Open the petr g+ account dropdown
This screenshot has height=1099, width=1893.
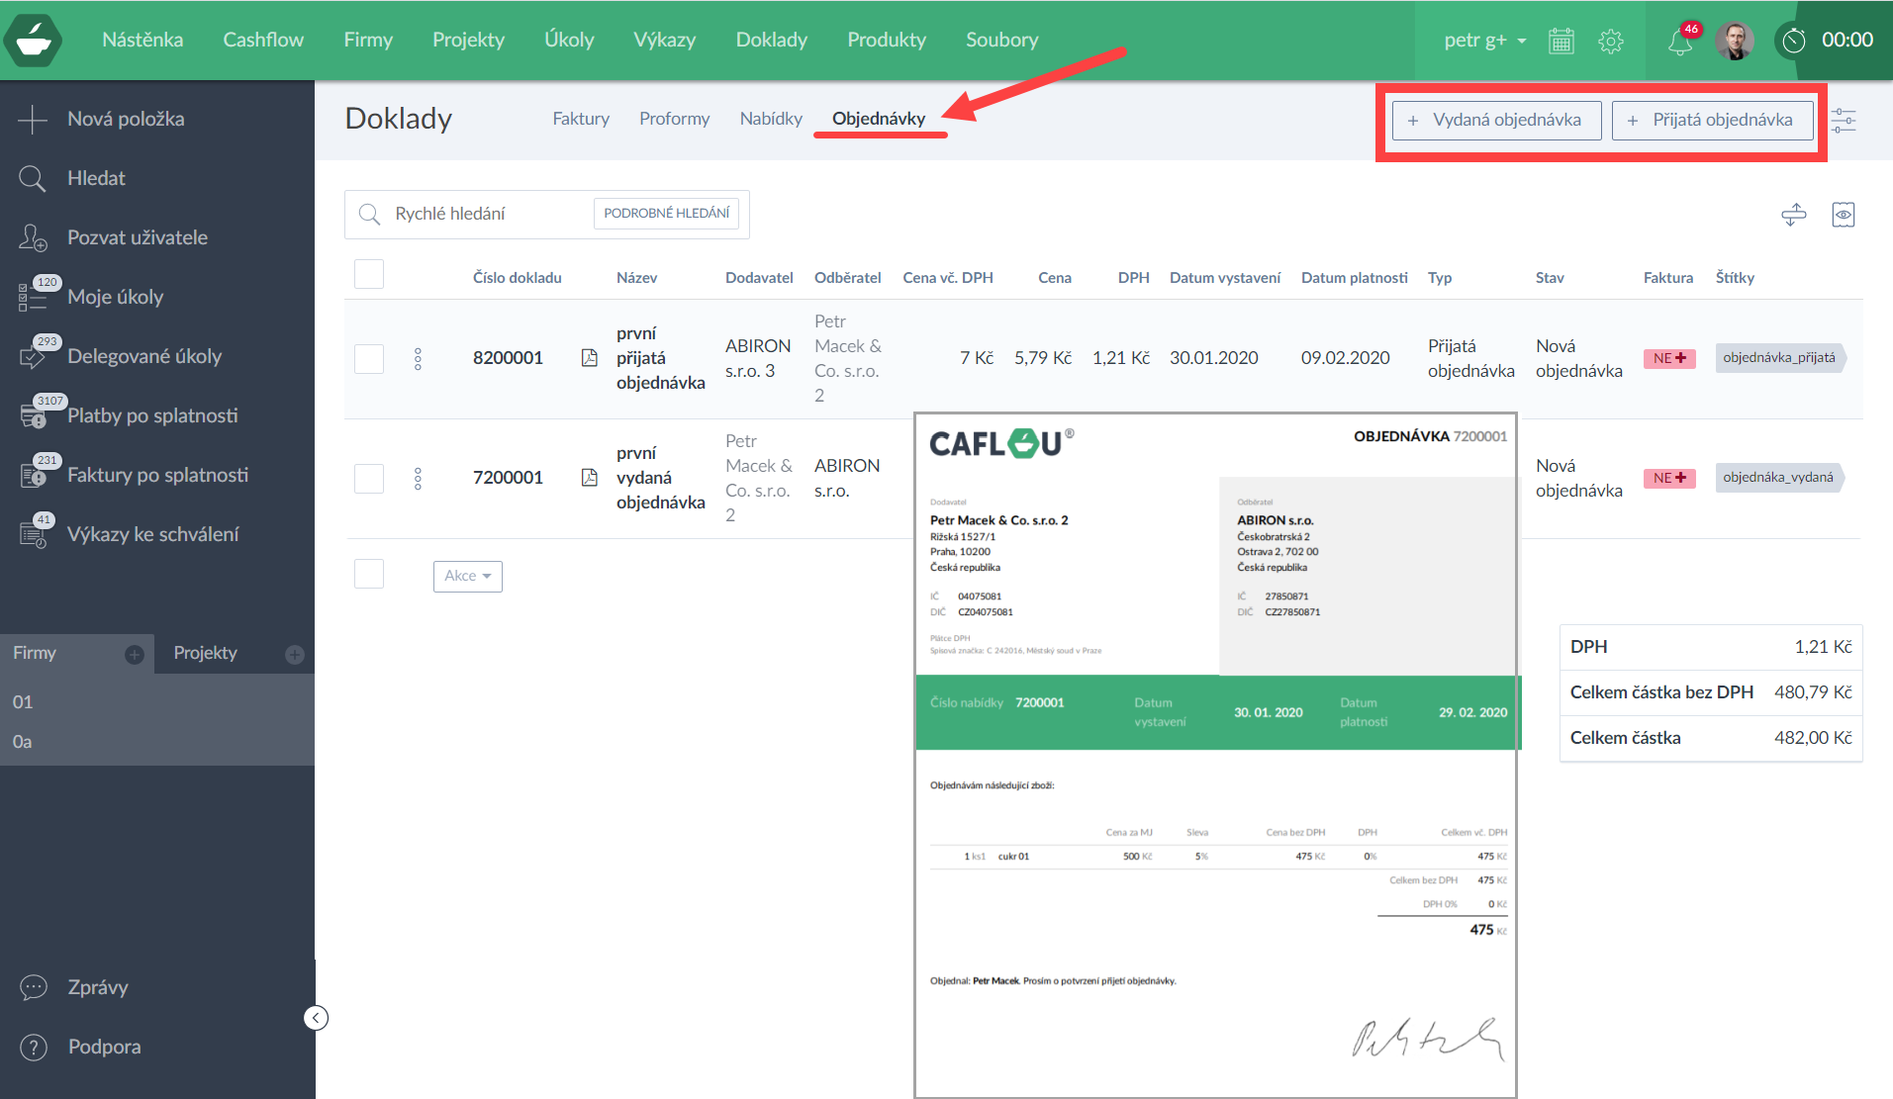(1484, 41)
